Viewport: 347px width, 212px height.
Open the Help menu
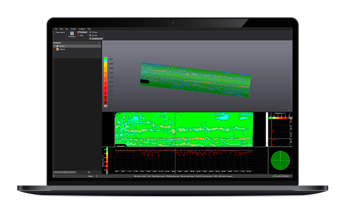tap(89, 29)
